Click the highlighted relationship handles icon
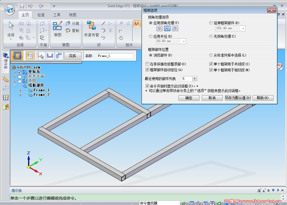Viewport: 287px width, 205px height. (137, 23)
